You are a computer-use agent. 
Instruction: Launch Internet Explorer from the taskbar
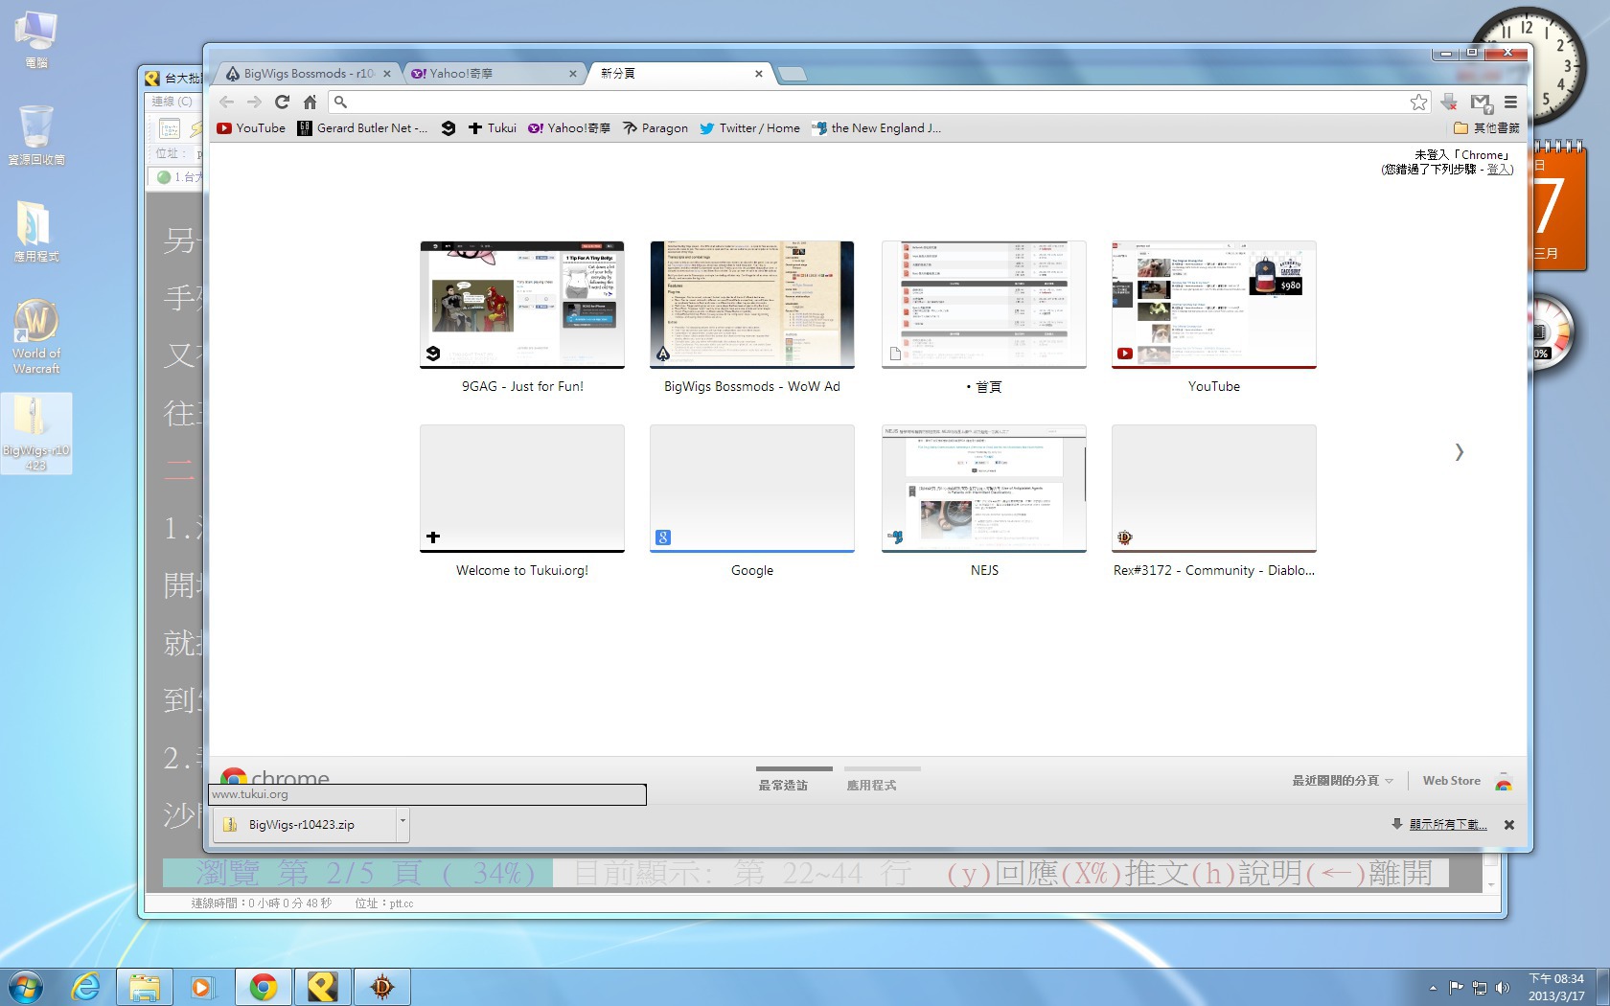85,987
